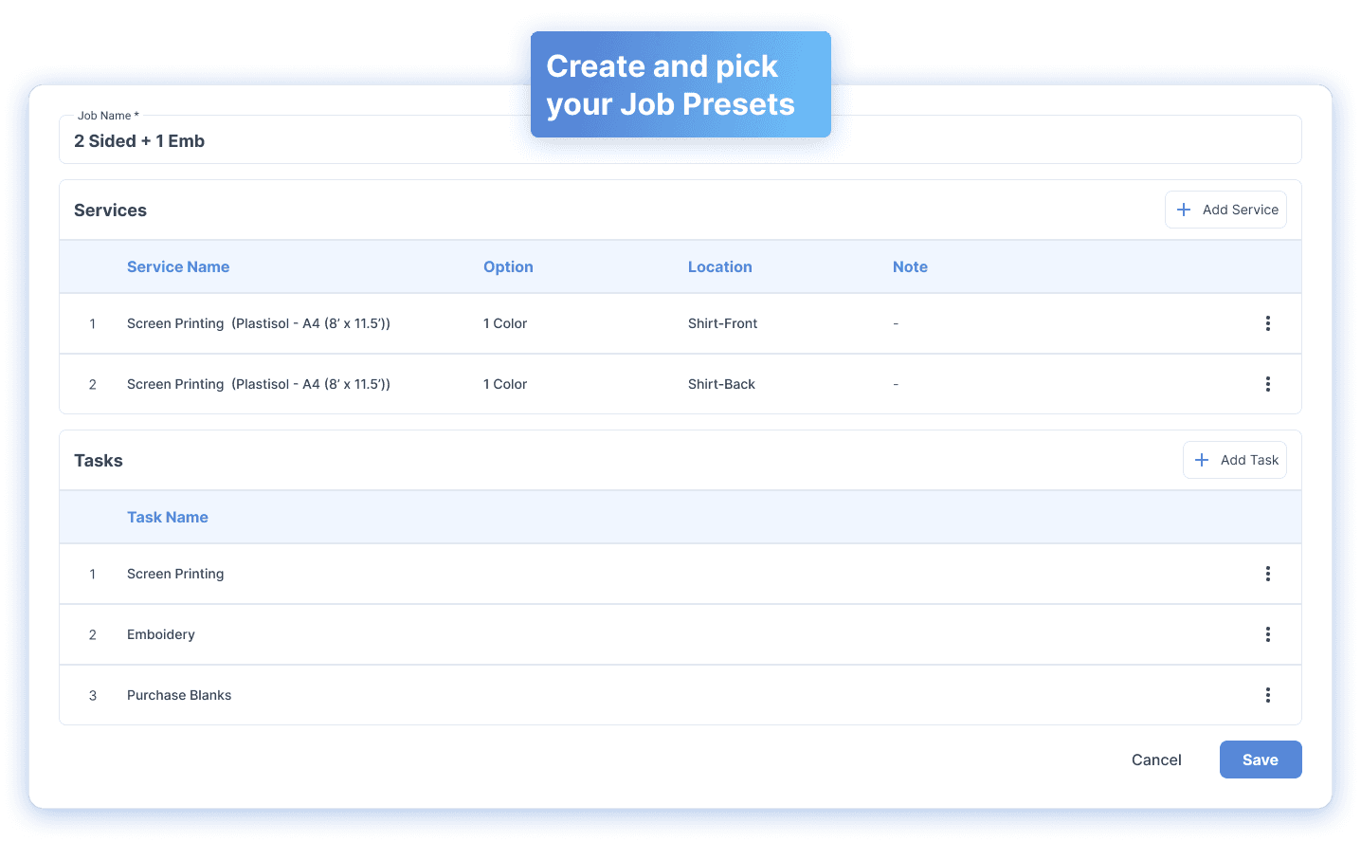Click the plus icon in Add Service
Screen dimensions: 1361x842
click(x=1184, y=210)
